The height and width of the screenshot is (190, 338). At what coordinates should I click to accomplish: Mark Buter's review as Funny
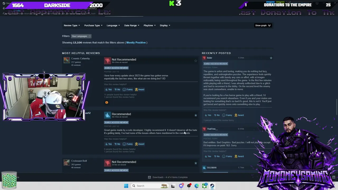point(227,115)
